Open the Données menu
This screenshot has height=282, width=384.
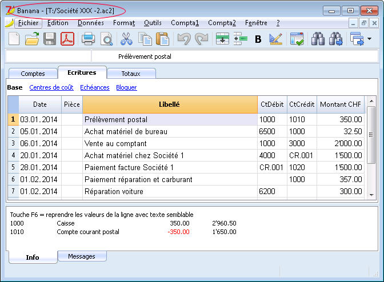point(91,23)
